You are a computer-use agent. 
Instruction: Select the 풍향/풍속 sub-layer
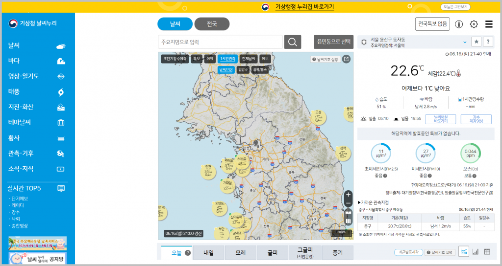pos(260,70)
